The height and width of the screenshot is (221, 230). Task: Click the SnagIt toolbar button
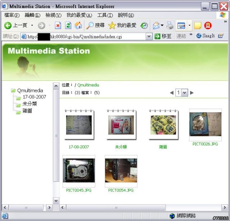206,36
